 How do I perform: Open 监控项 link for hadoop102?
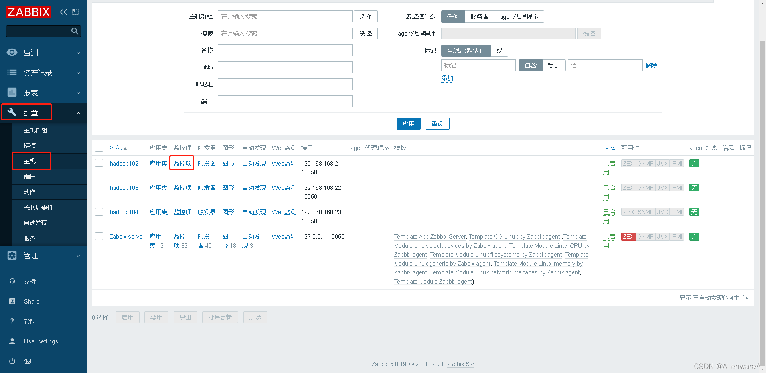[x=182, y=164]
